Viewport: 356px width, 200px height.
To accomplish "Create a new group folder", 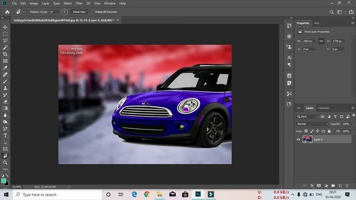I will point(333,186).
